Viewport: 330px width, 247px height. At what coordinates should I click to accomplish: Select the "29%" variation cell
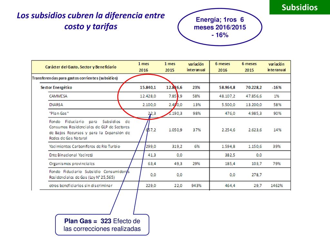tap(196, 164)
